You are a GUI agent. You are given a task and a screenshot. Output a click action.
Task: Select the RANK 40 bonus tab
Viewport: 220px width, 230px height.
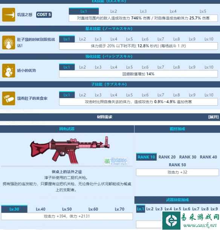(x=208, y=157)
